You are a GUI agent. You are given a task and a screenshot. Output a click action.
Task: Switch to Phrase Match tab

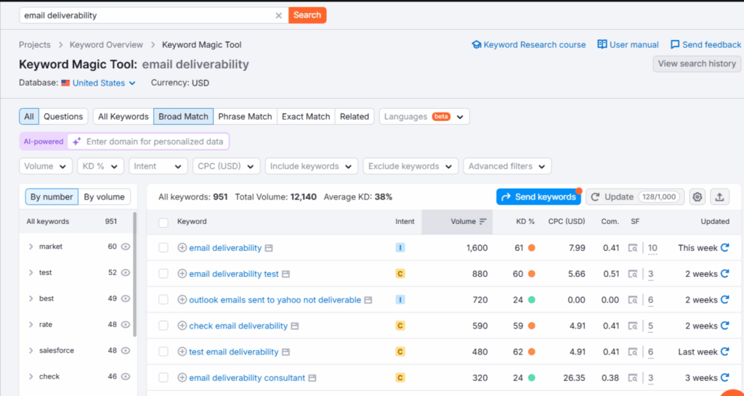point(245,117)
